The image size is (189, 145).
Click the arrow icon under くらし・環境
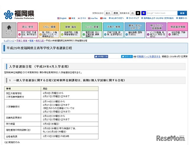pyautogui.click(x=41, y=34)
